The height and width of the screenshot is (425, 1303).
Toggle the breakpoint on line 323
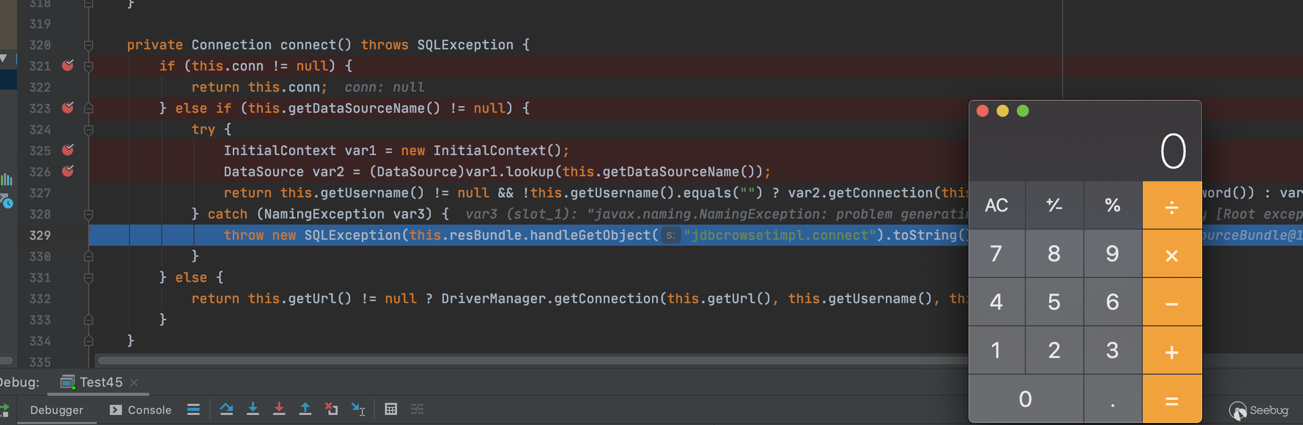[x=68, y=108]
